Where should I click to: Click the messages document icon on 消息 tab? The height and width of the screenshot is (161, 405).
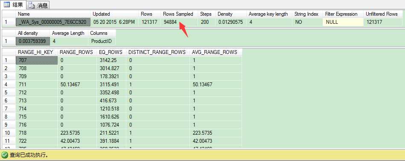tap(32, 5)
